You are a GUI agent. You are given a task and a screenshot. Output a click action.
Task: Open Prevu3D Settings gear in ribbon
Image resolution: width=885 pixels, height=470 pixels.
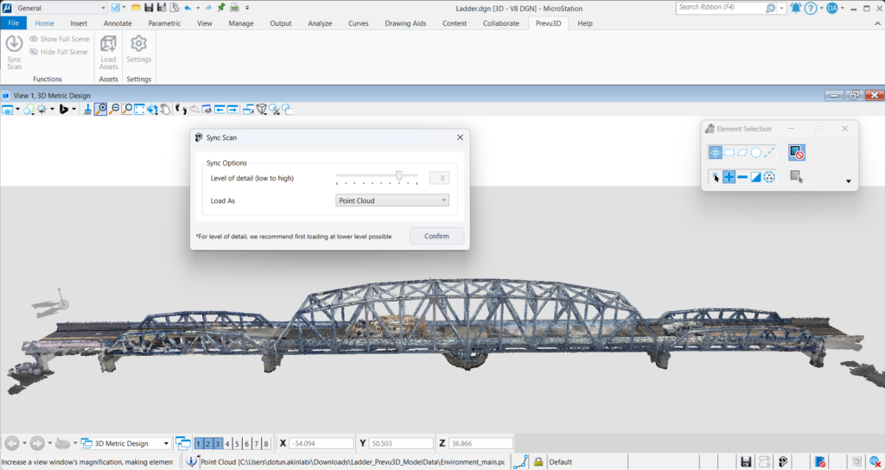tap(139, 49)
